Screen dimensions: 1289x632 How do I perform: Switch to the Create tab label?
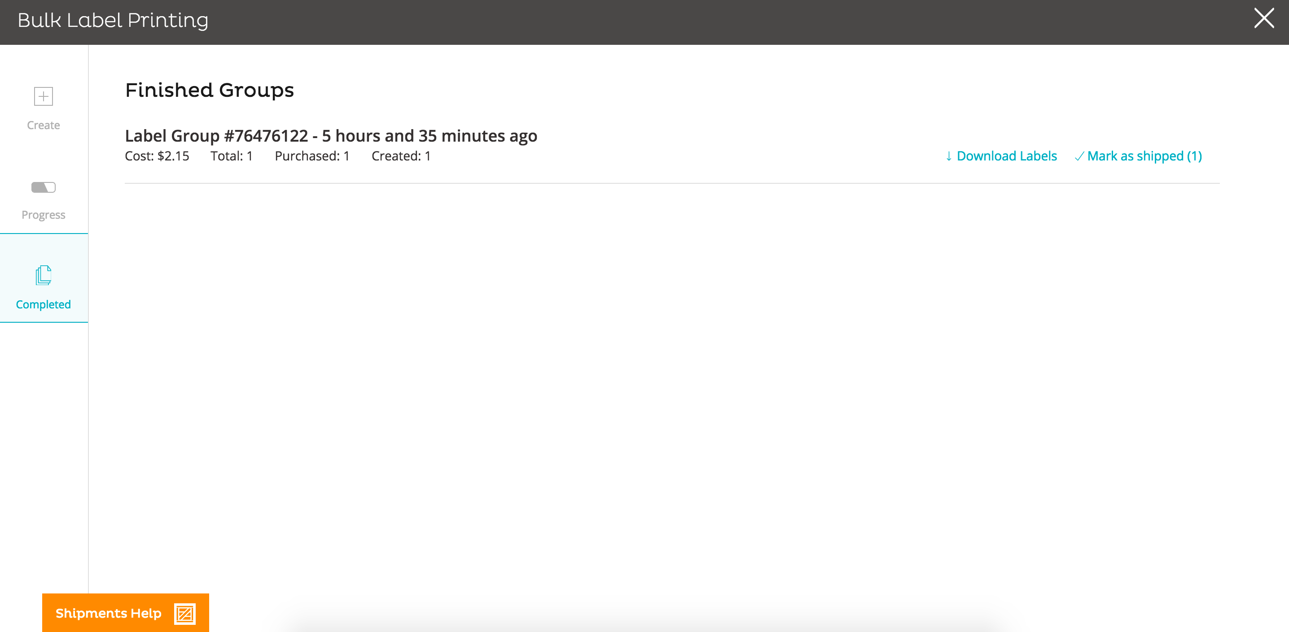[44, 126]
